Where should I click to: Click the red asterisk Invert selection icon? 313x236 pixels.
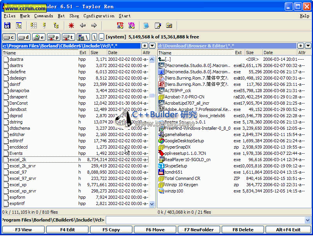pyautogui.click(x=71, y=26)
